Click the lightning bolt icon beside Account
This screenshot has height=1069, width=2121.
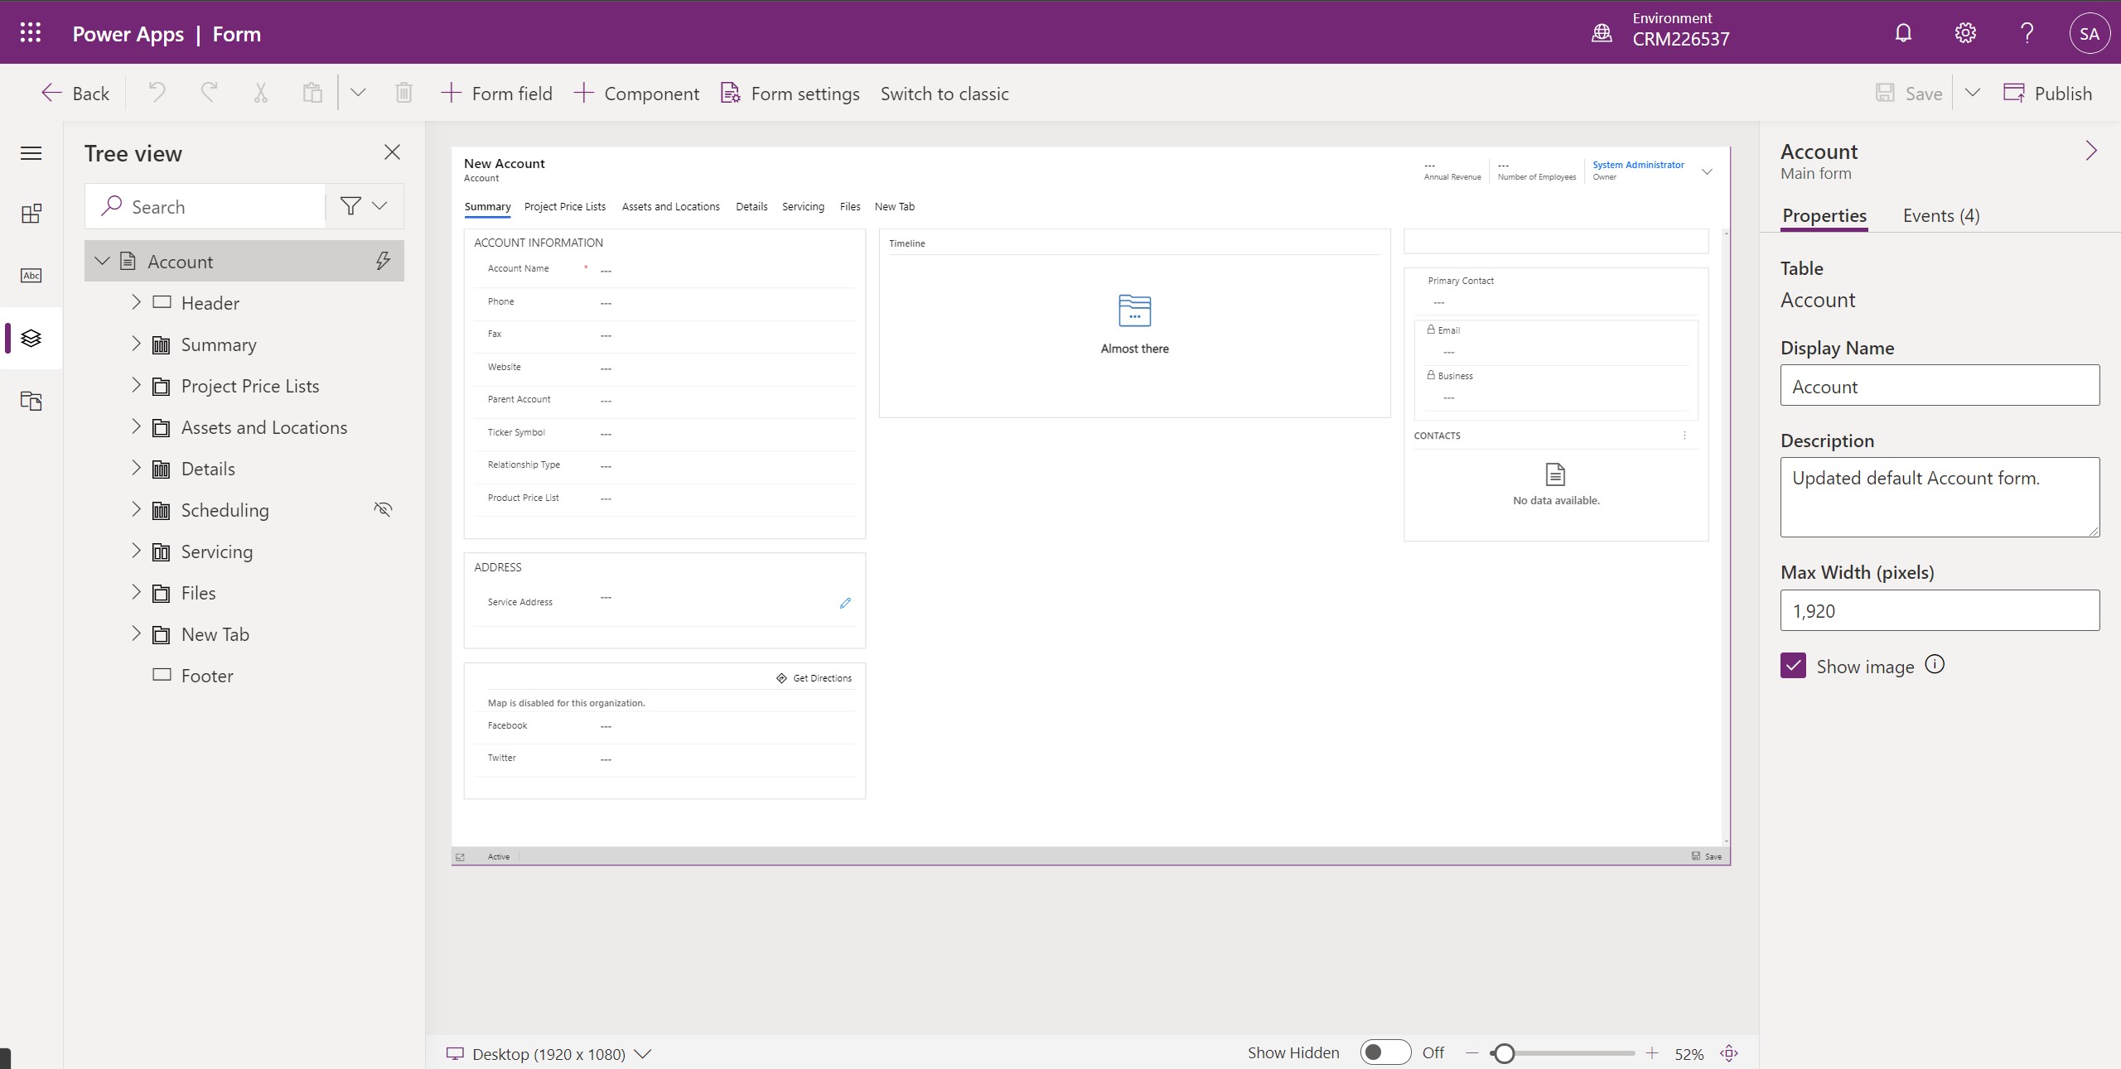click(383, 261)
